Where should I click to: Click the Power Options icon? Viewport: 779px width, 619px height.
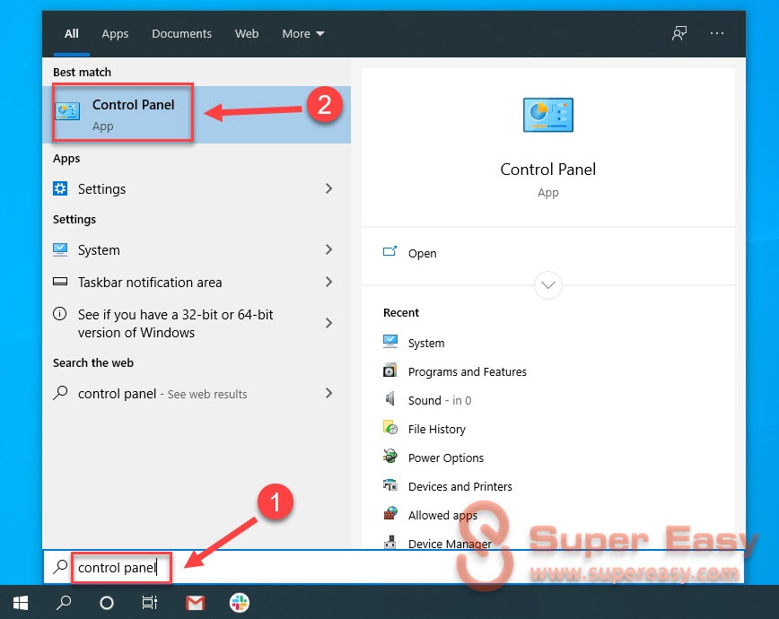[390, 456]
